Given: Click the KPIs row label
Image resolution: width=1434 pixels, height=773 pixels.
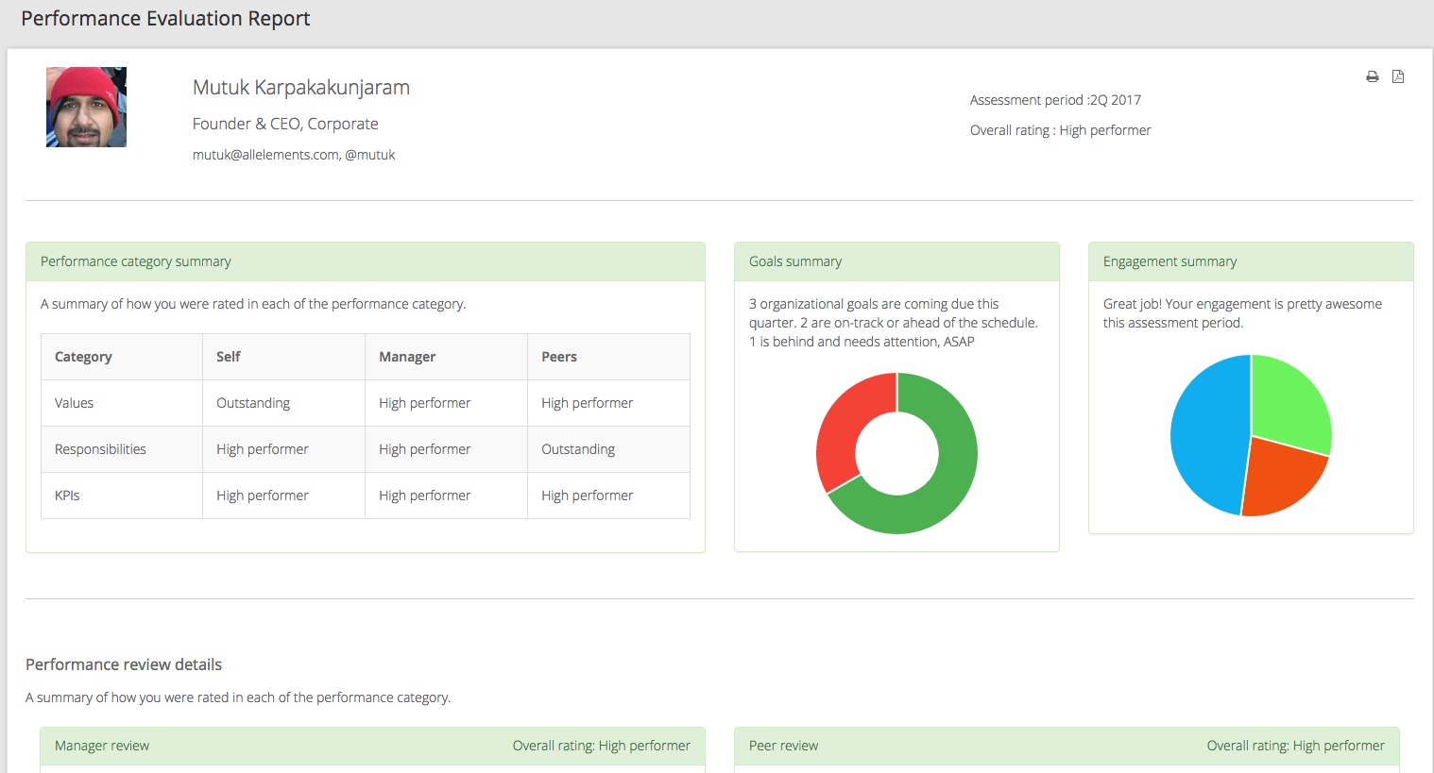Looking at the screenshot, I should [67, 496].
